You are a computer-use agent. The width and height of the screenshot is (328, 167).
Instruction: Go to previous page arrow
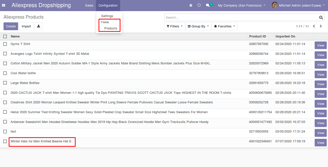(x=314, y=26)
